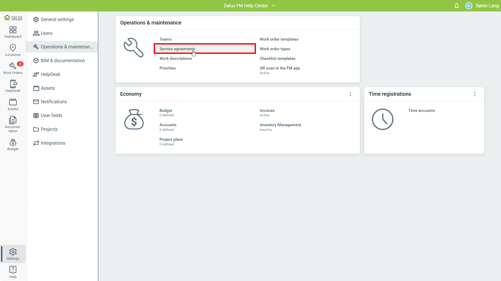Viewport: 501px width, 281px height.
Task: Open HelpDesk in the left icon rail
Action: pos(13,86)
